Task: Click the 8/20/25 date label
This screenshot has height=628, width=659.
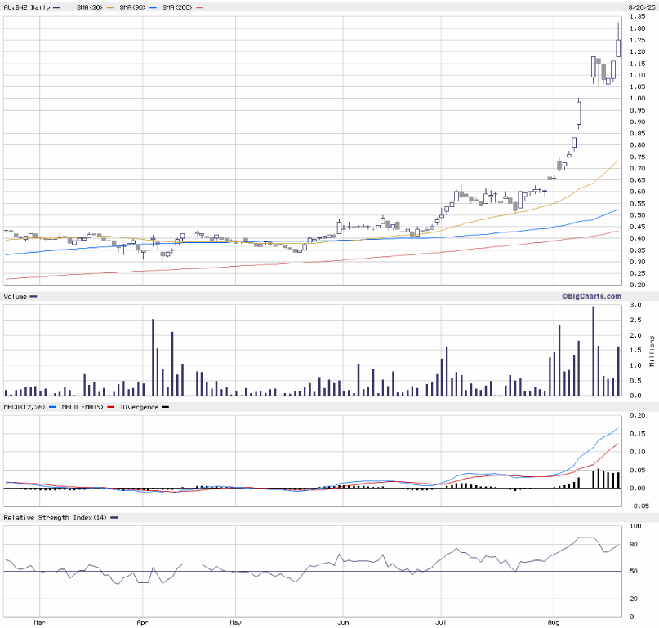Action: [639, 7]
